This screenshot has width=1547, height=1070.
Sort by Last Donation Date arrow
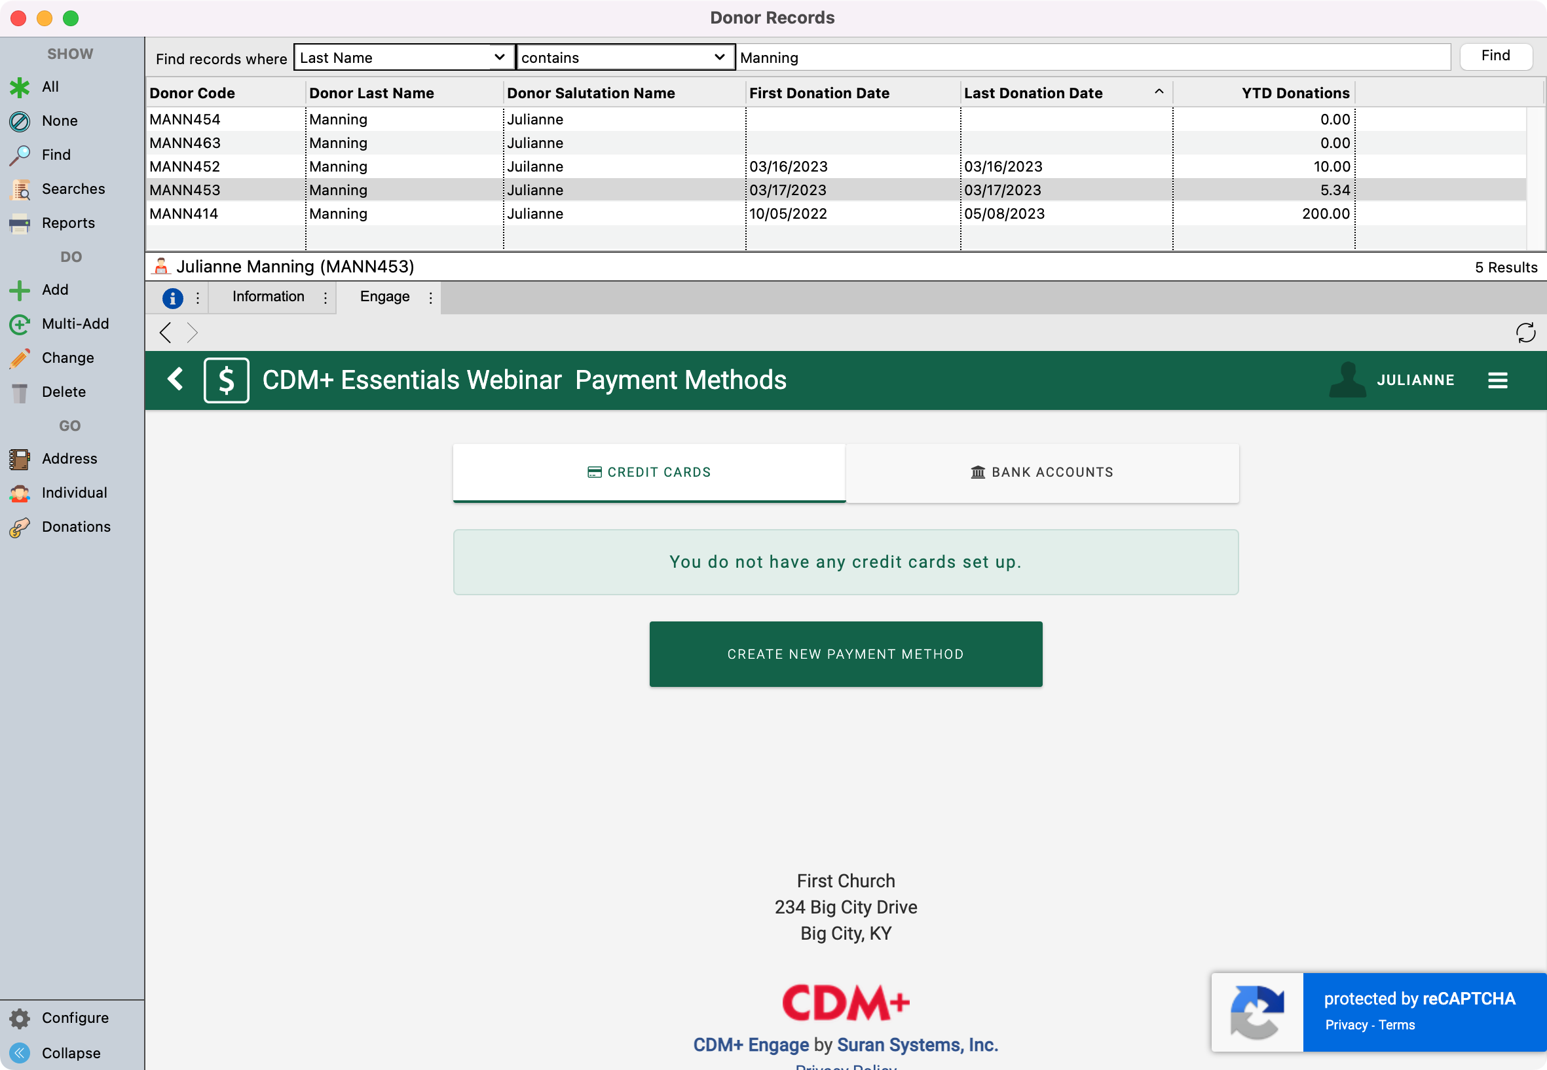coord(1159,92)
